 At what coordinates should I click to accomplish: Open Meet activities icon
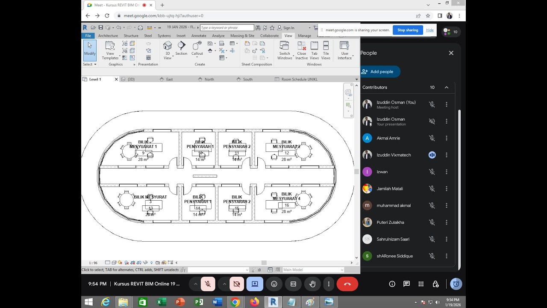tap(421, 284)
